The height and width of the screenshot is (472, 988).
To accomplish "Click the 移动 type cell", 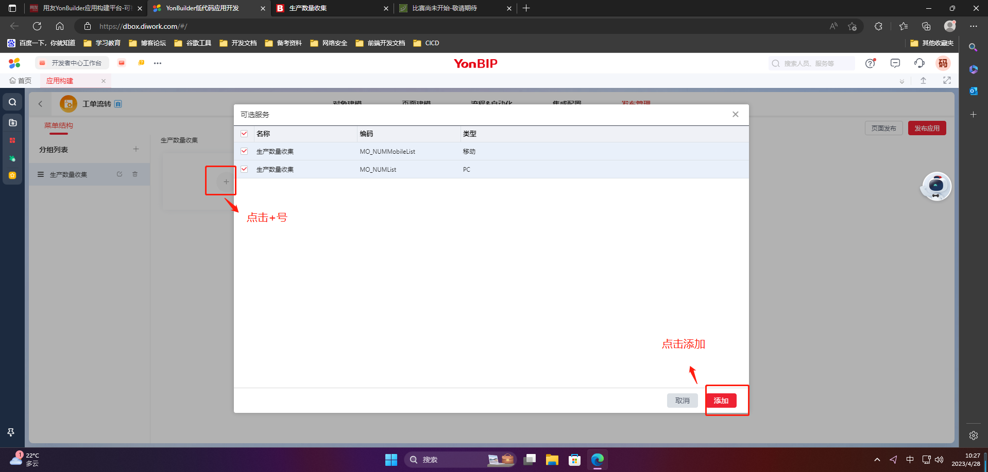I will [x=469, y=152].
